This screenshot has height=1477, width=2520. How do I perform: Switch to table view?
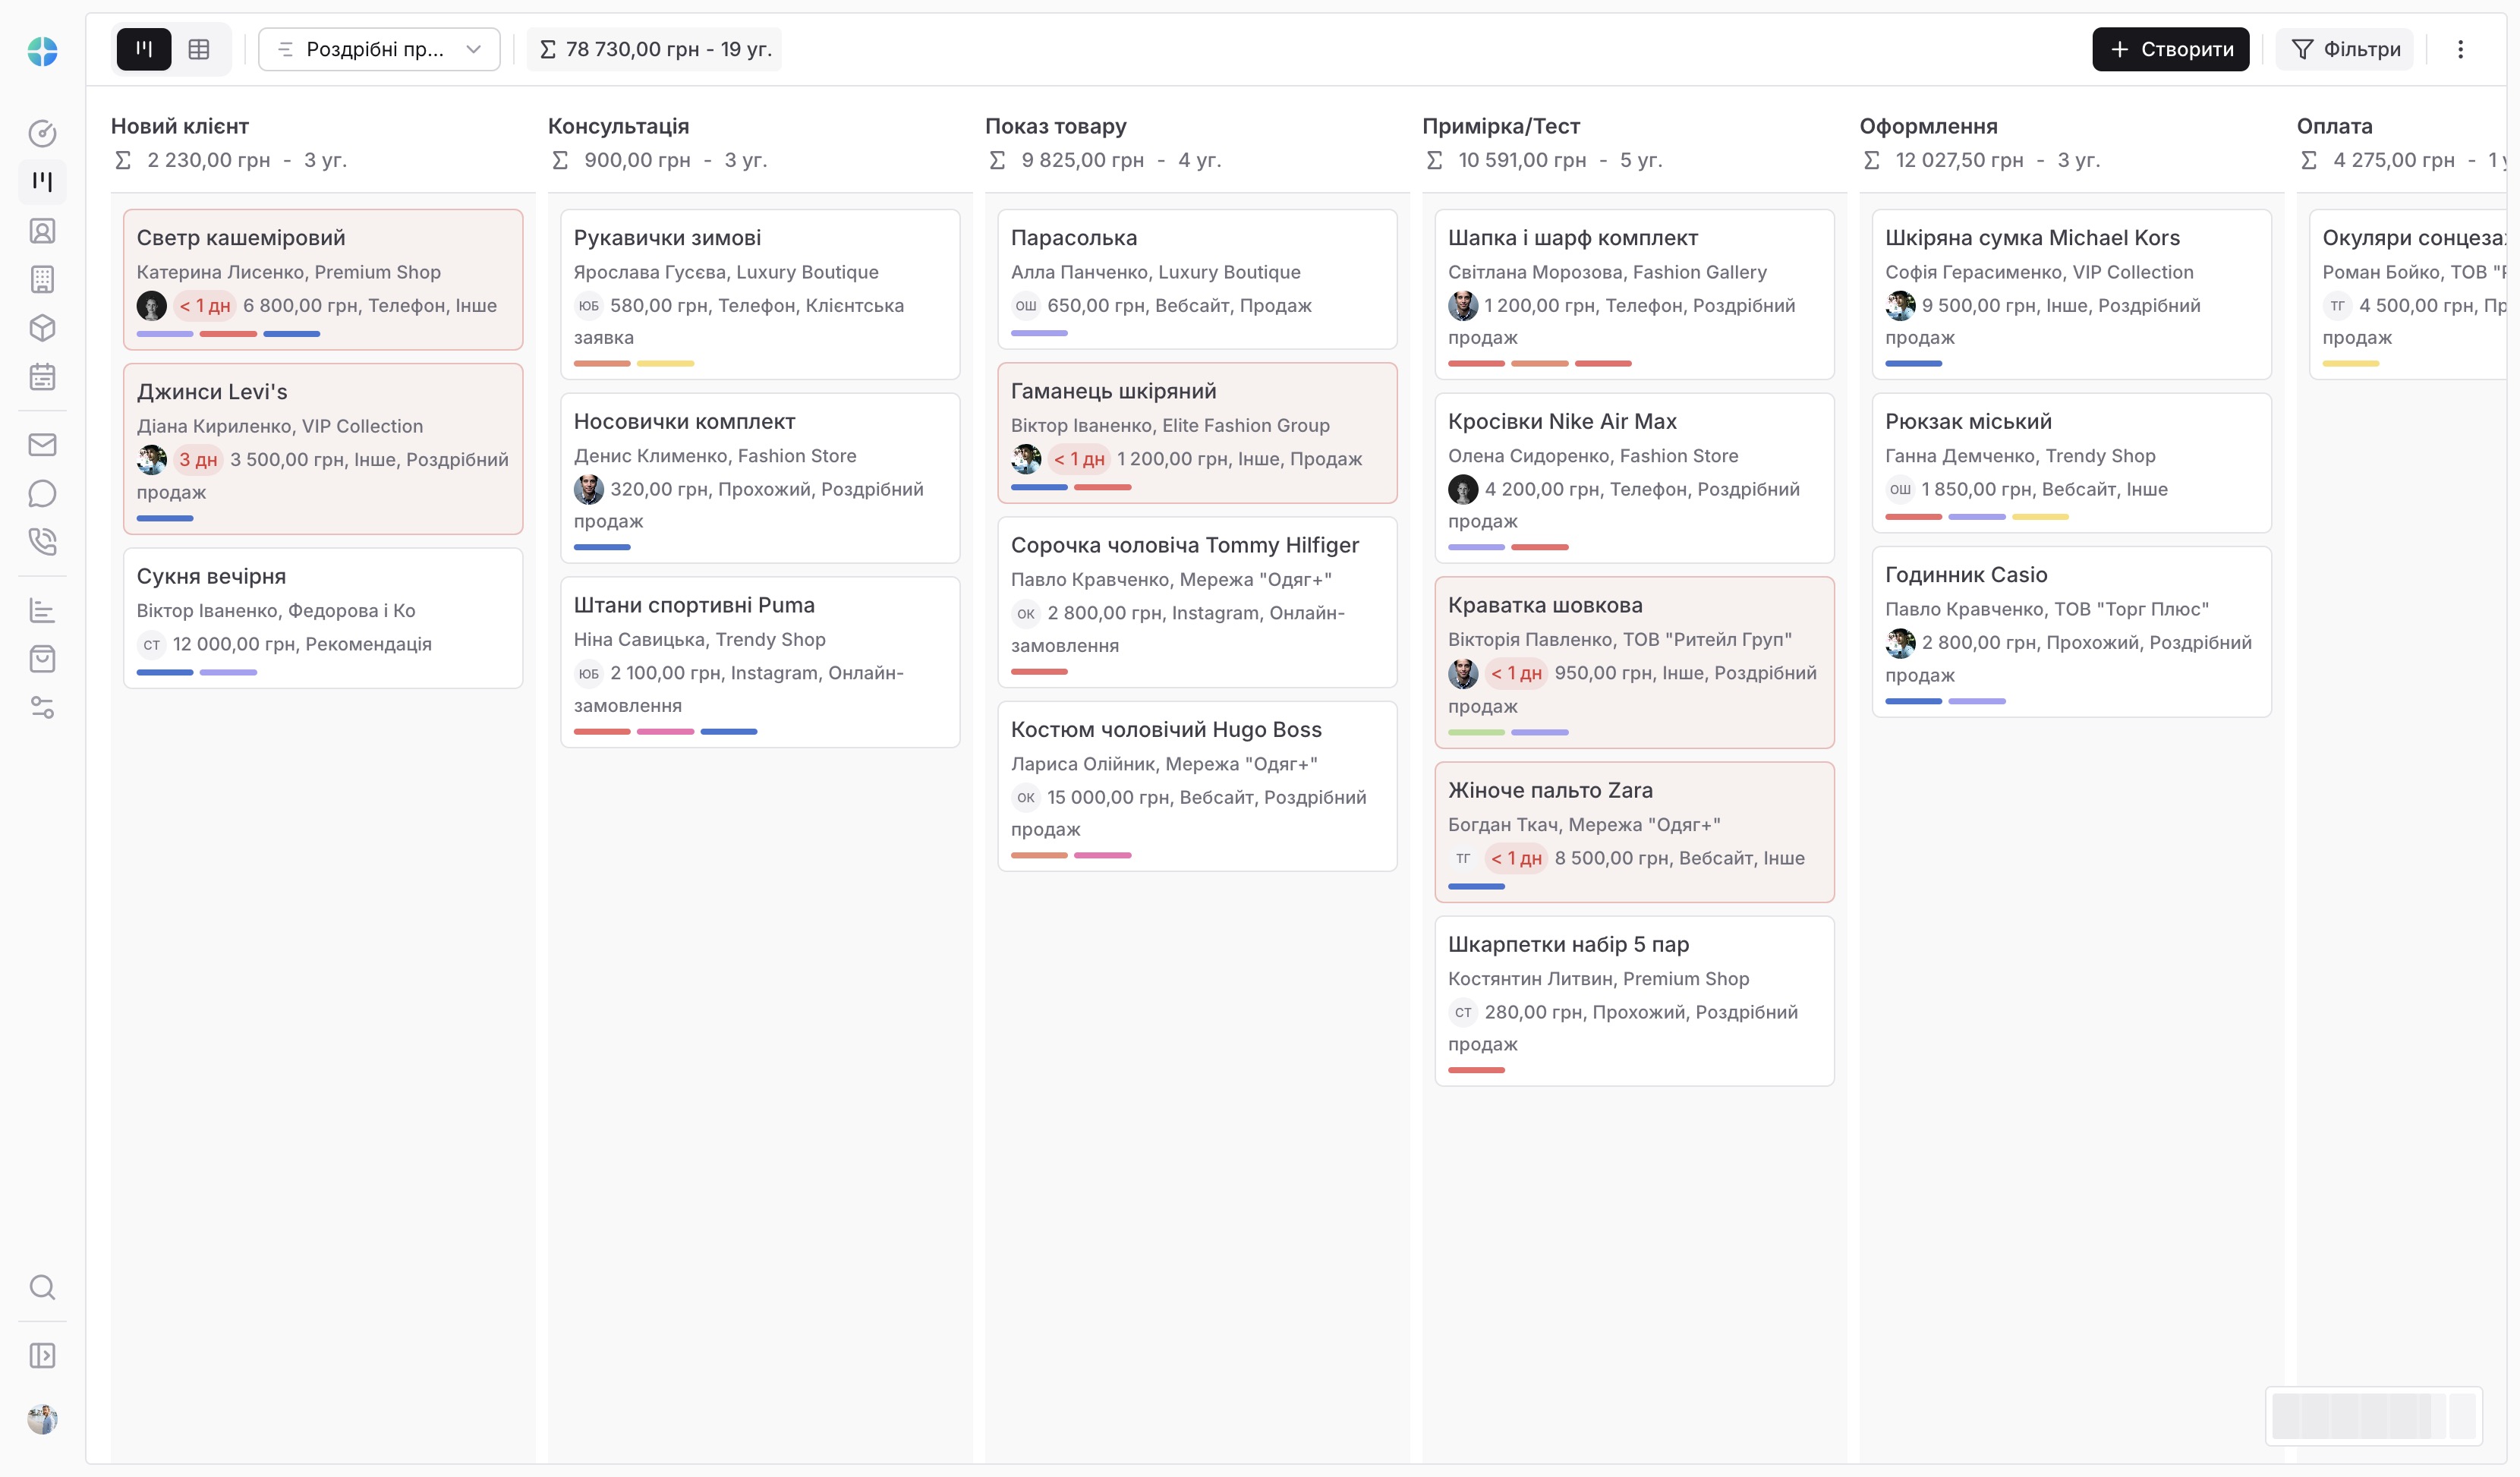pyautogui.click(x=199, y=49)
